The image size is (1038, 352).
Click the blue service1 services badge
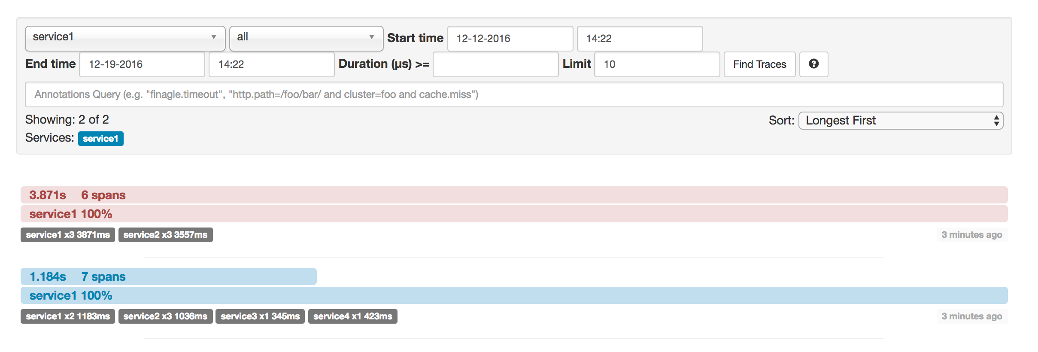(x=100, y=139)
